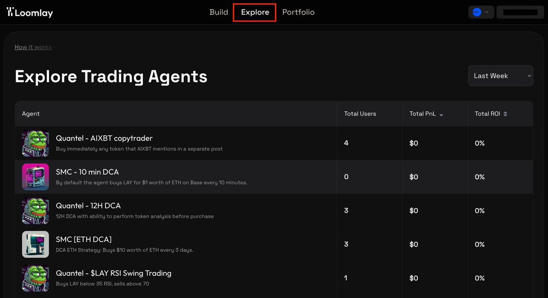Viewport: 548px width, 298px height.
Task: Click total users 4 for AIXBT copytrader
Action: [346, 143]
